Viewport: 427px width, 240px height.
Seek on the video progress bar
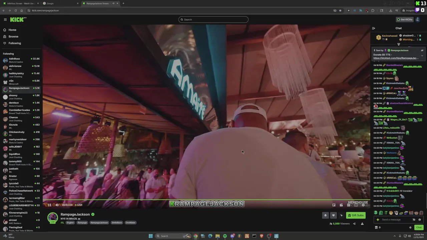click(206, 200)
